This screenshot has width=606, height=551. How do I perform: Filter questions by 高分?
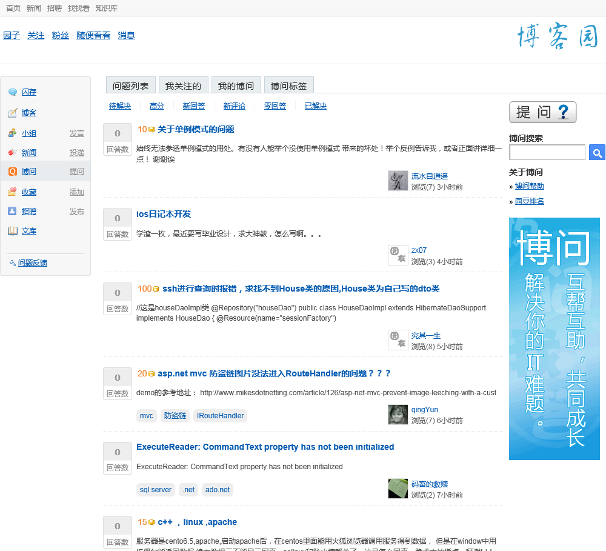click(156, 106)
